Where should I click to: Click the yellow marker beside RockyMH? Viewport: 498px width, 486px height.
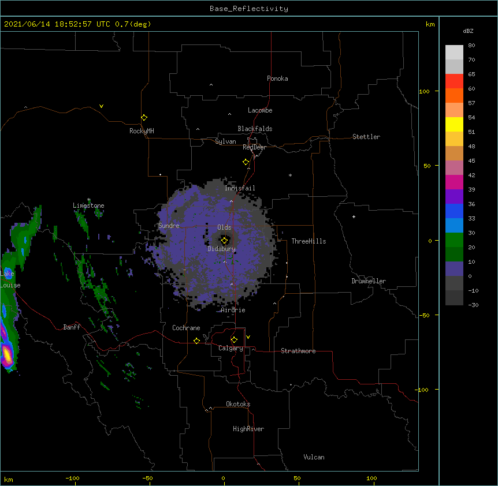pyautogui.click(x=144, y=117)
